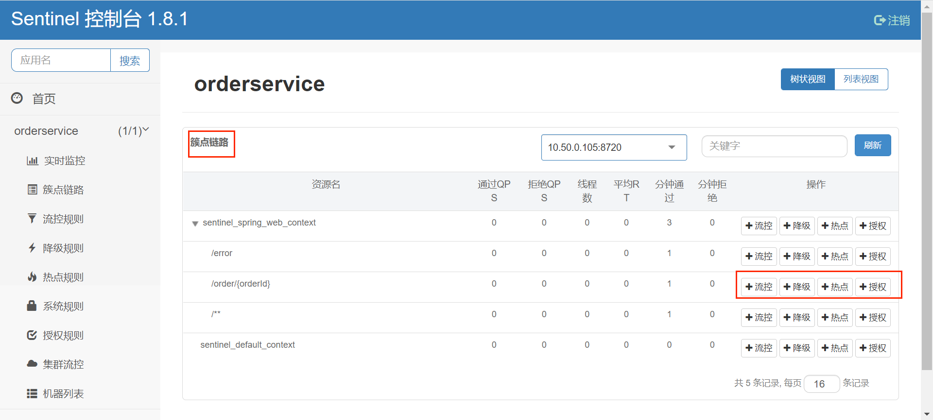Image resolution: width=933 pixels, height=420 pixels.
Task: Focus the 应用名 search input
Action: pyautogui.click(x=61, y=60)
